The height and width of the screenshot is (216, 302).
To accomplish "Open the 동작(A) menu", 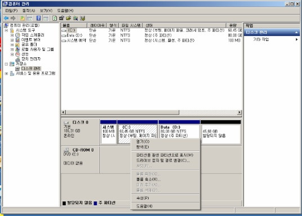I will coord(29,11).
